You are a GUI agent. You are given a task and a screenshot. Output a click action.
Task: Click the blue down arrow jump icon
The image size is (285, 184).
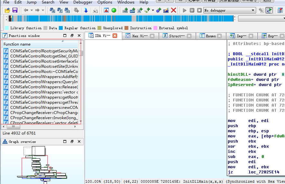[86, 10]
